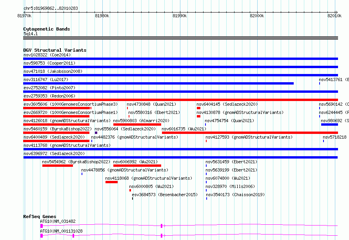Select esv2759353 (Redon2006) variant label
349x240 pixels.
49,96
